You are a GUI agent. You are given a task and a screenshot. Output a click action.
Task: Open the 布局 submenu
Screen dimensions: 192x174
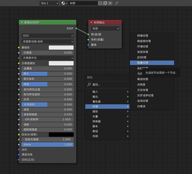[x=107, y=136]
